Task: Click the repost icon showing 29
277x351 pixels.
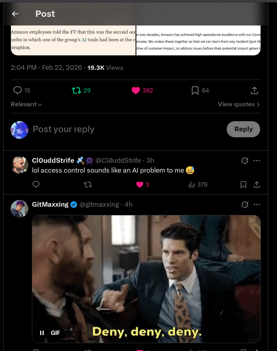Action: pos(76,91)
